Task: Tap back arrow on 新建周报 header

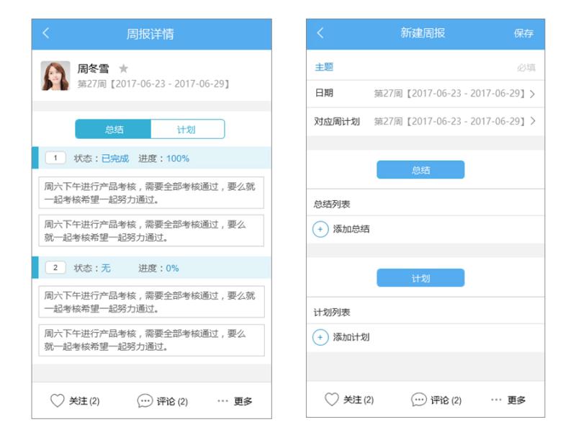Action: pos(320,33)
